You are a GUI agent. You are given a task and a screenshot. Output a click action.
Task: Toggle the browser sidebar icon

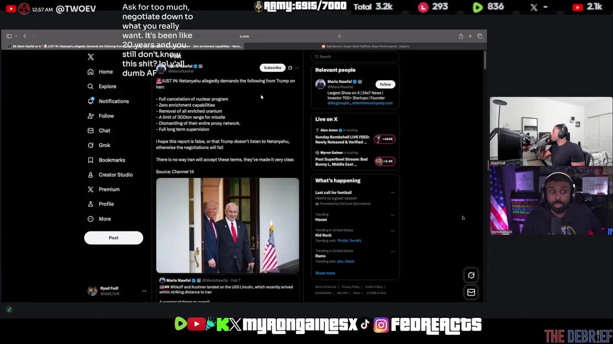point(9,36)
